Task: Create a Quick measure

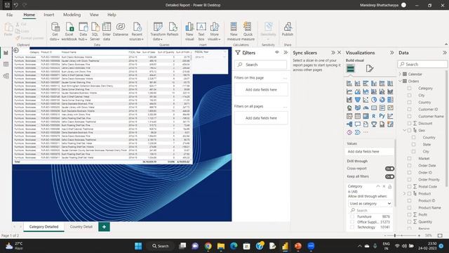Action: (x=248, y=32)
